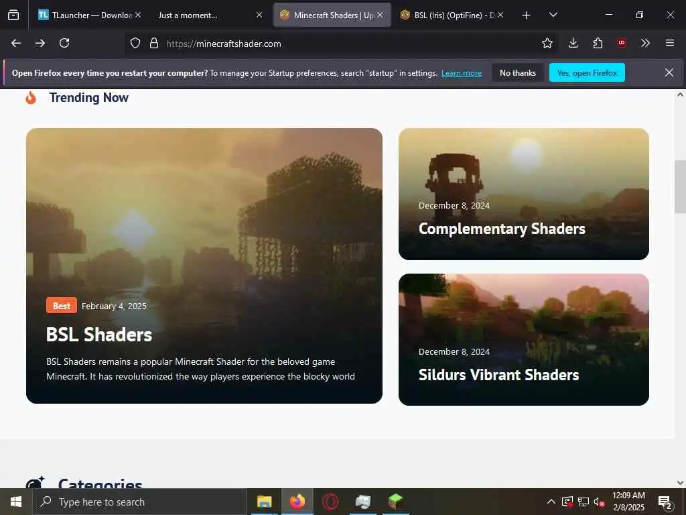Open the network tray icon
This screenshot has height=515, width=686.
[x=584, y=502]
